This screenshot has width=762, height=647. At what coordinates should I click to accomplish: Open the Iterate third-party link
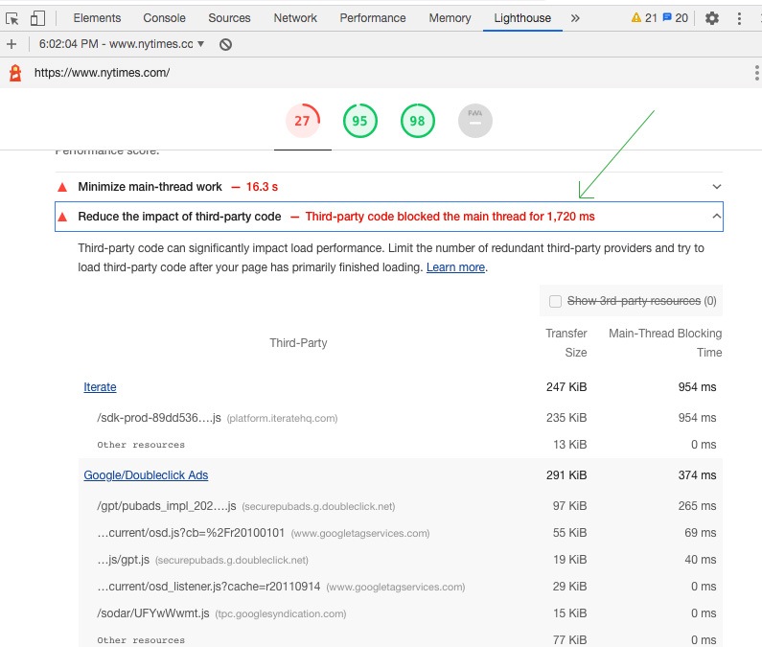pyautogui.click(x=100, y=387)
